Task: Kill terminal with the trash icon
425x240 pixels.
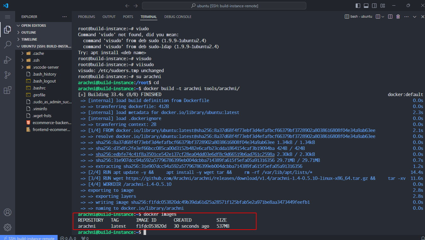Action: (x=398, y=16)
